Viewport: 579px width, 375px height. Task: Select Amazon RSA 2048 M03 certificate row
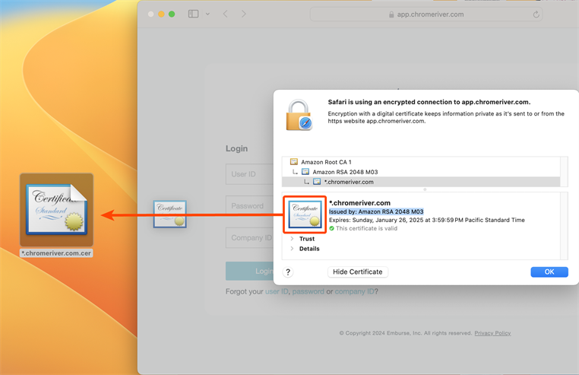tap(421, 172)
